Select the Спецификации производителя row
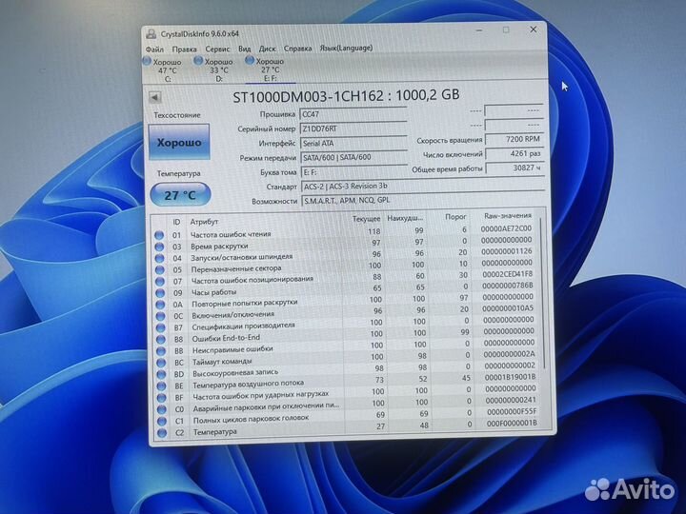686x514 pixels. coord(348,324)
